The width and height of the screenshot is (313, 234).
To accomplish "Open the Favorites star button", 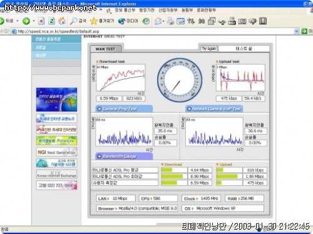I will tap(102, 21).
